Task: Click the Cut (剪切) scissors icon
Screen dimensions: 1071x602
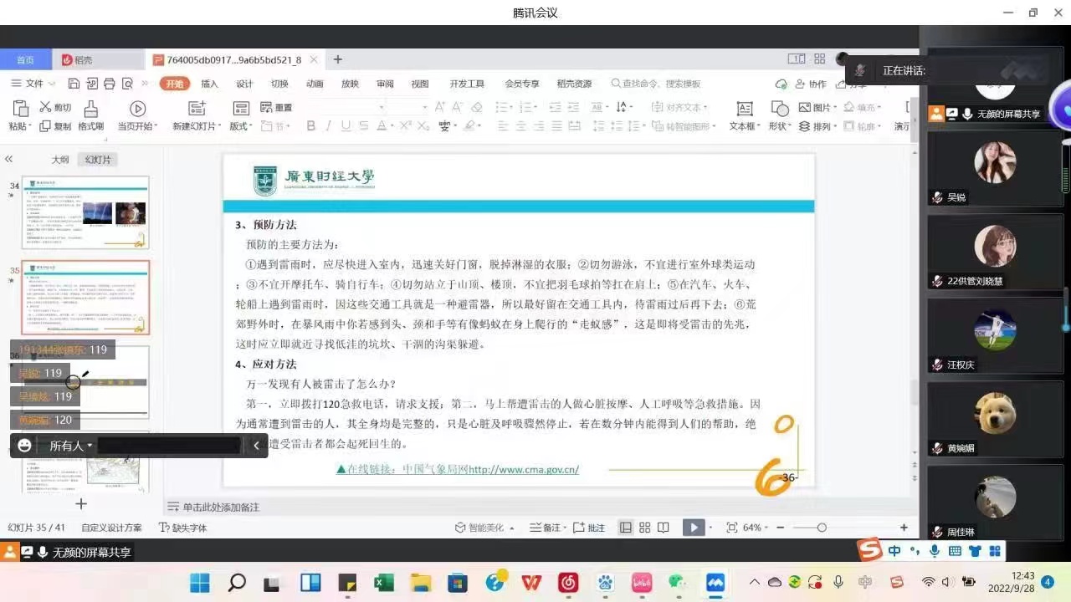Action: 45,107
